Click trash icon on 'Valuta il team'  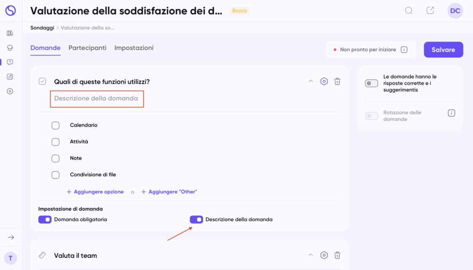coord(338,255)
